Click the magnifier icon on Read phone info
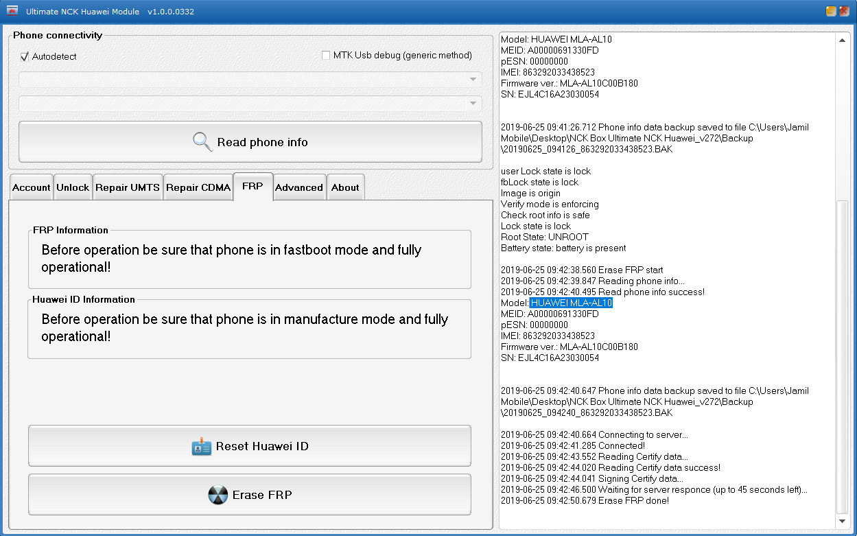 pos(202,142)
